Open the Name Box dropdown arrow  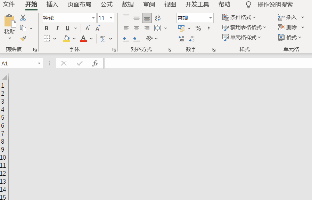pyautogui.click(x=39, y=63)
